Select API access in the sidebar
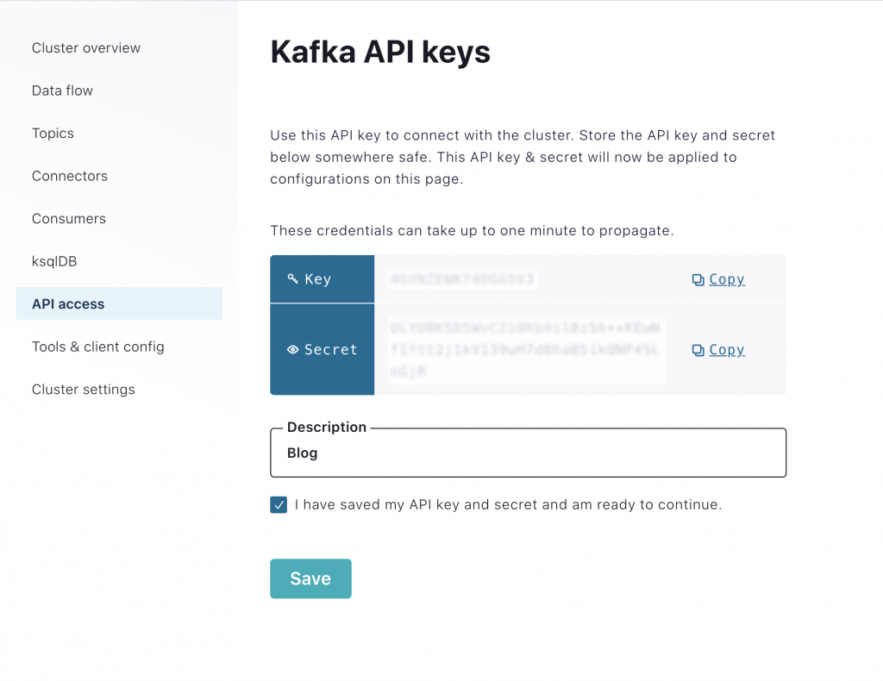The image size is (883, 681). (x=68, y=303)
